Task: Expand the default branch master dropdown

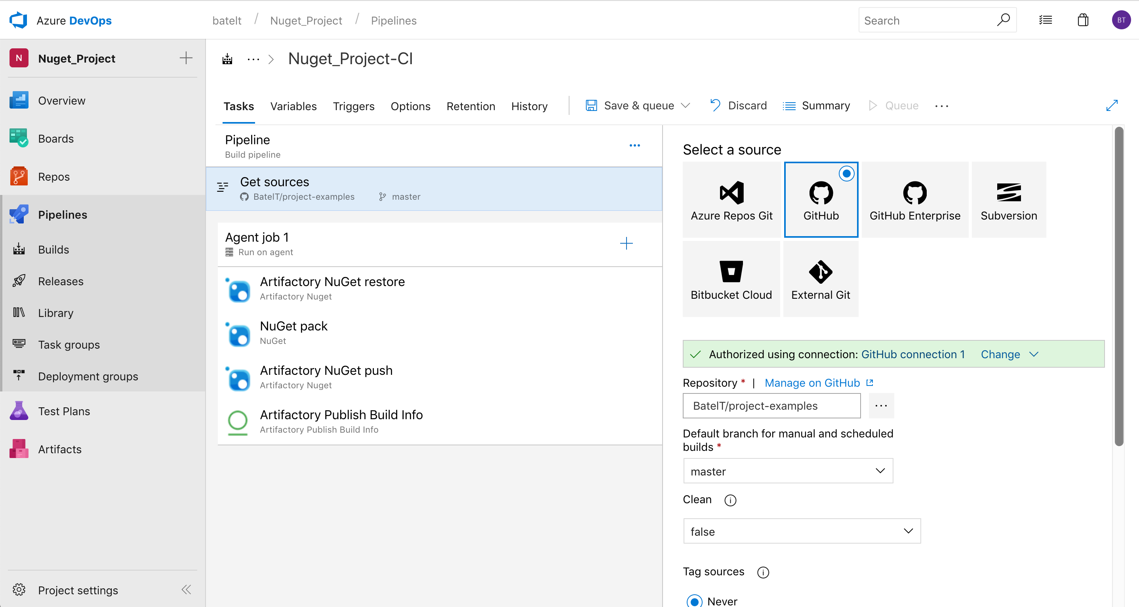Action: [788, 471]
